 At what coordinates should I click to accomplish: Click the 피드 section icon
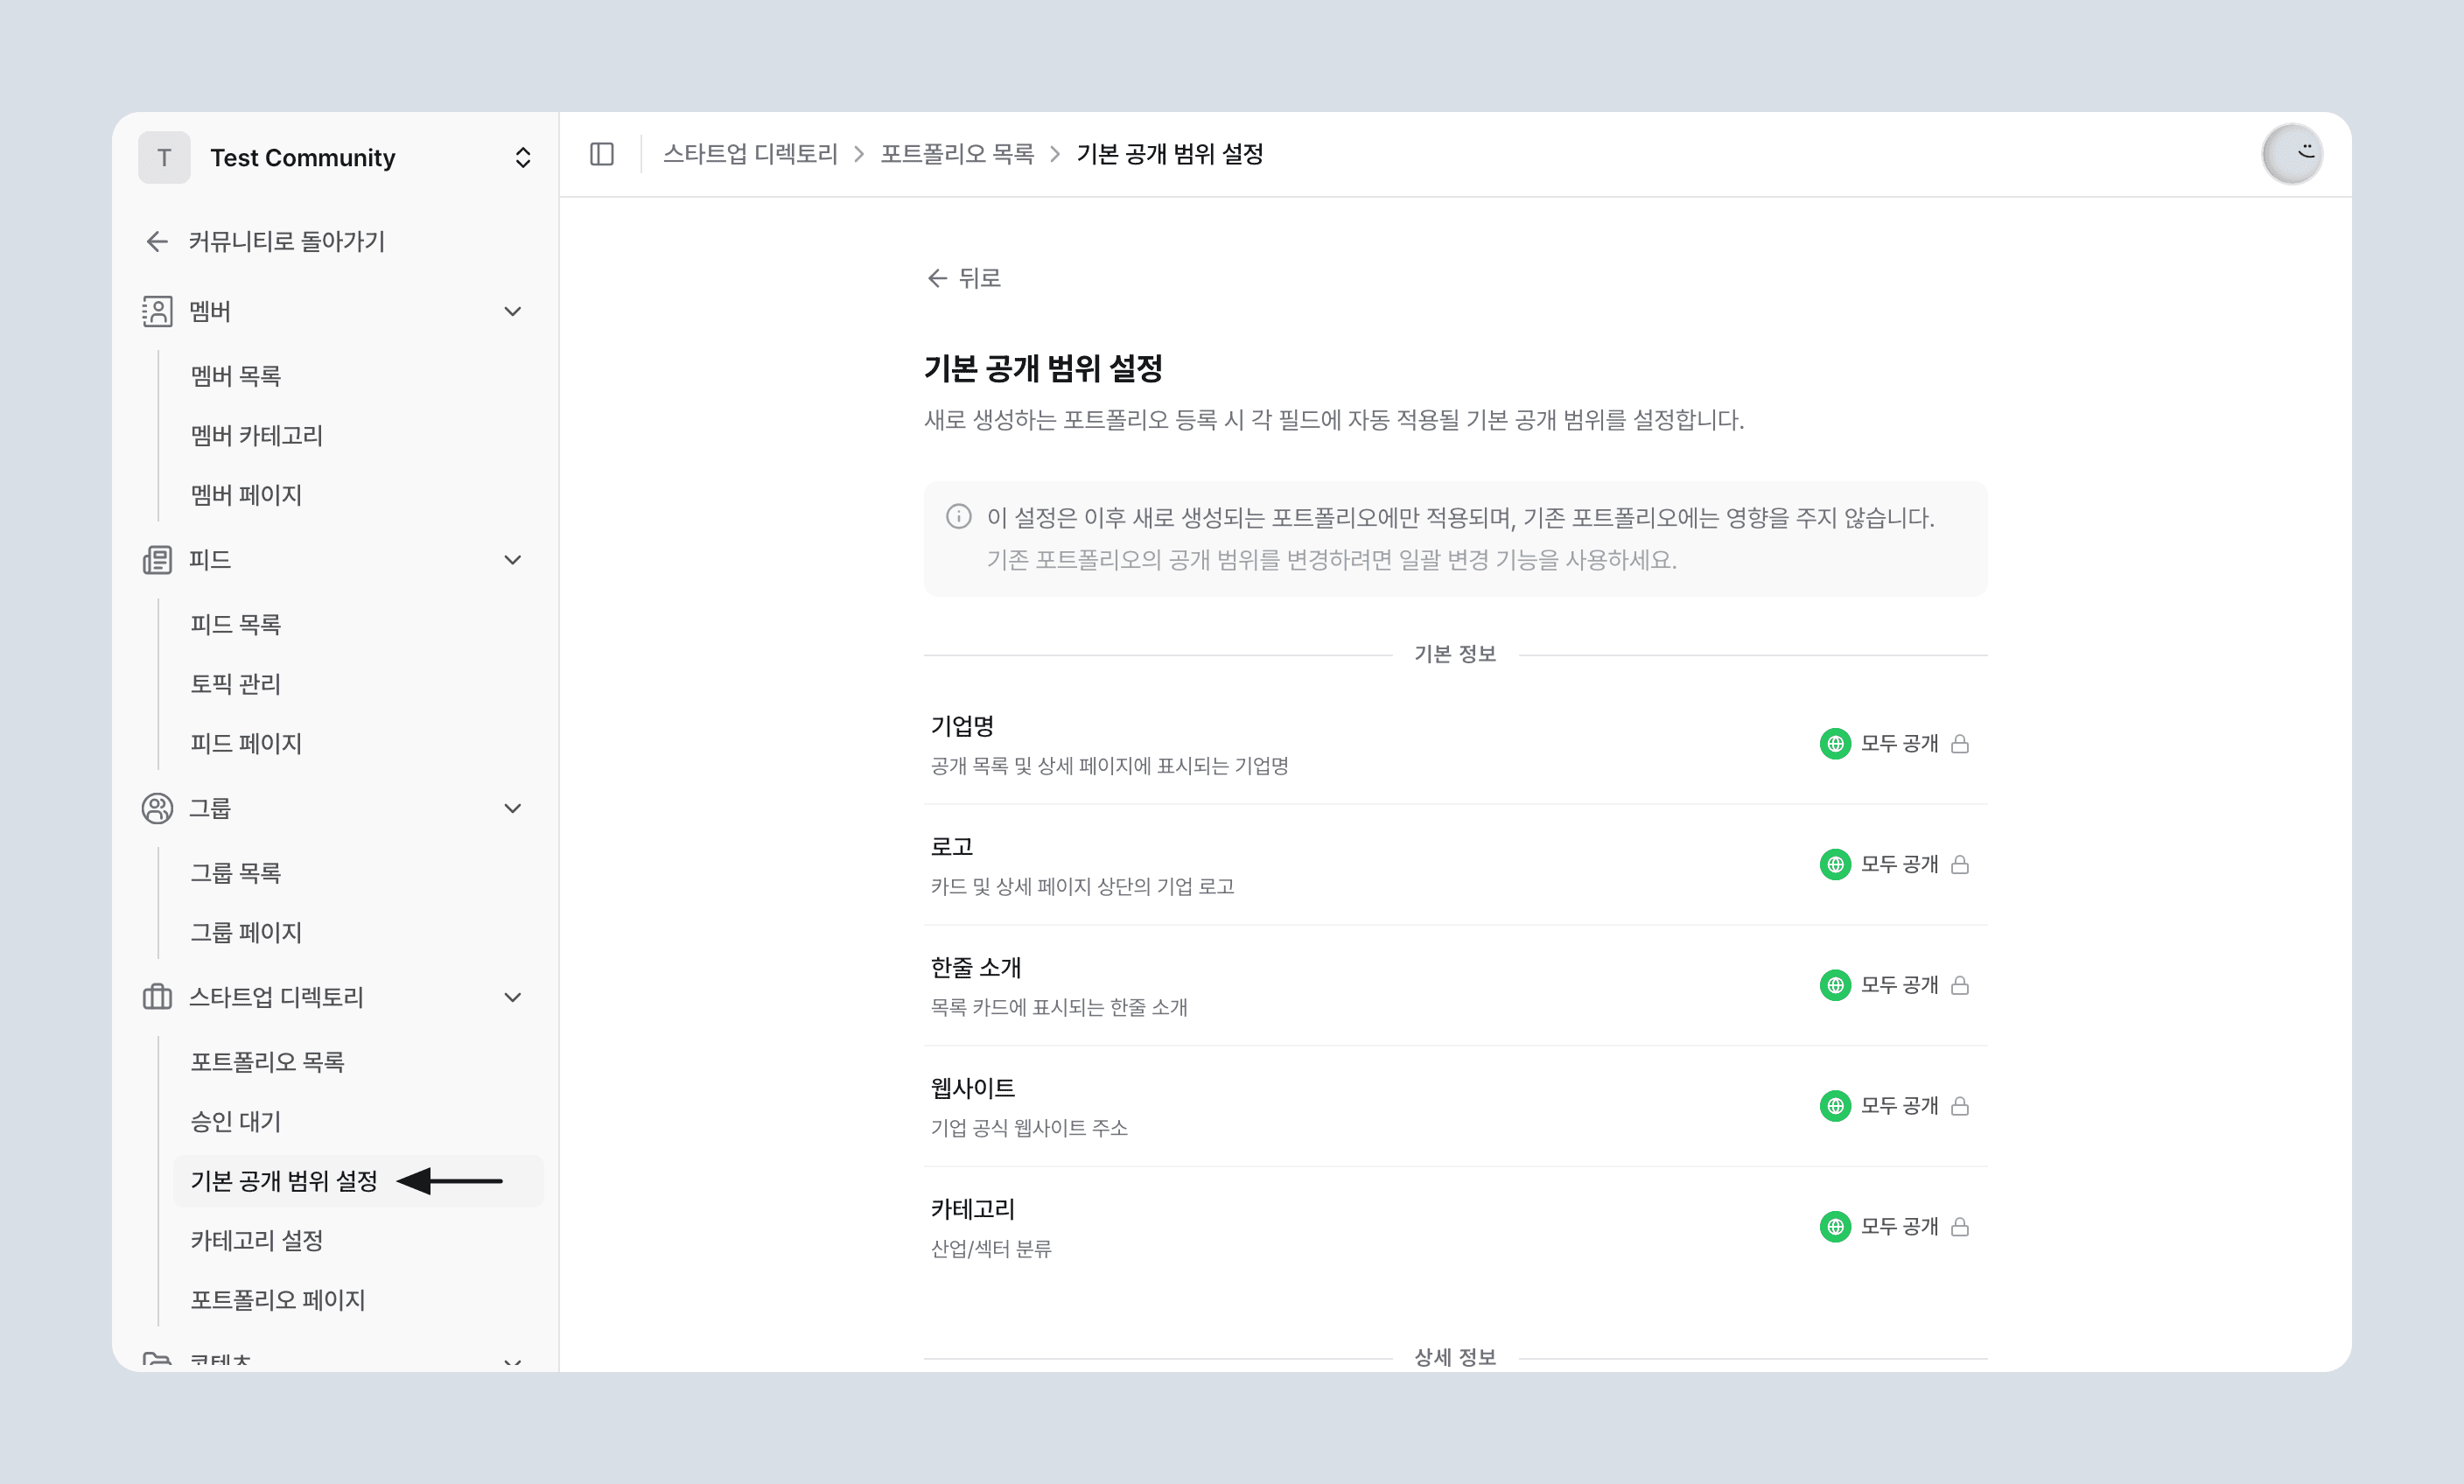point(157,560)
